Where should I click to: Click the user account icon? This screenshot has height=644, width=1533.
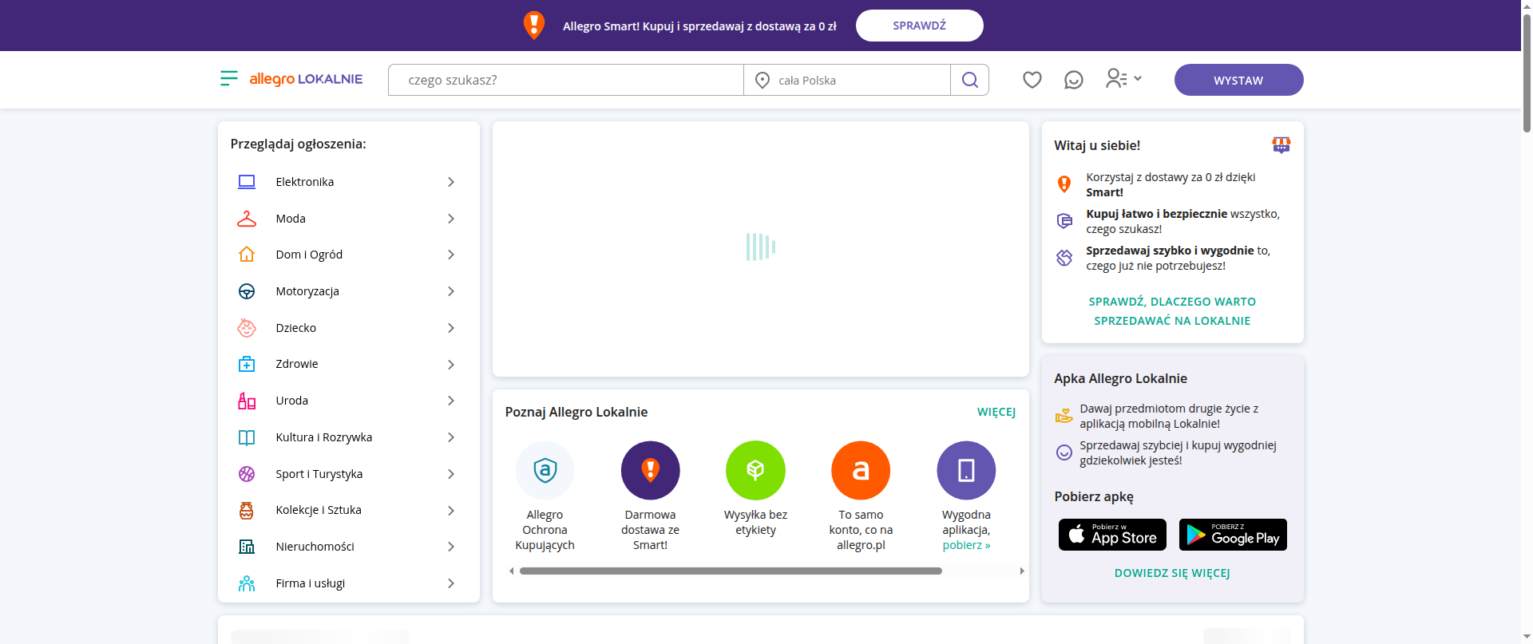pyautogui.click(x=1116, y=78)
